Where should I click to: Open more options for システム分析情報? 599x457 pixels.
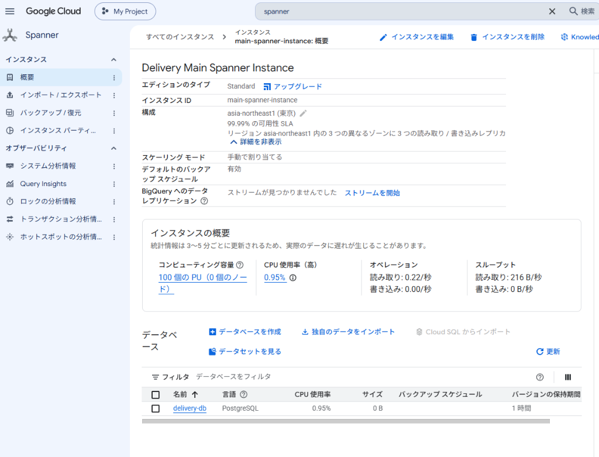pos(114,166)
